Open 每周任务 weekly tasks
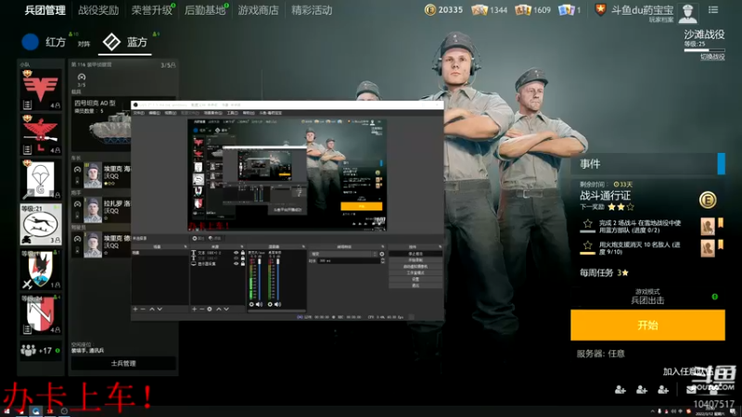 (x=604, y=272)
